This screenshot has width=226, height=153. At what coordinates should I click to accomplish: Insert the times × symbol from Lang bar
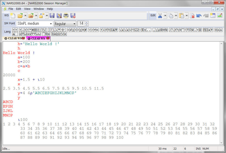coord(25,30)
